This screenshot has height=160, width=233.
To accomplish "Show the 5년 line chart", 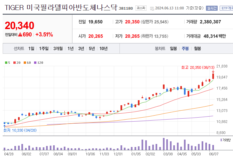I will pos(92,48).
